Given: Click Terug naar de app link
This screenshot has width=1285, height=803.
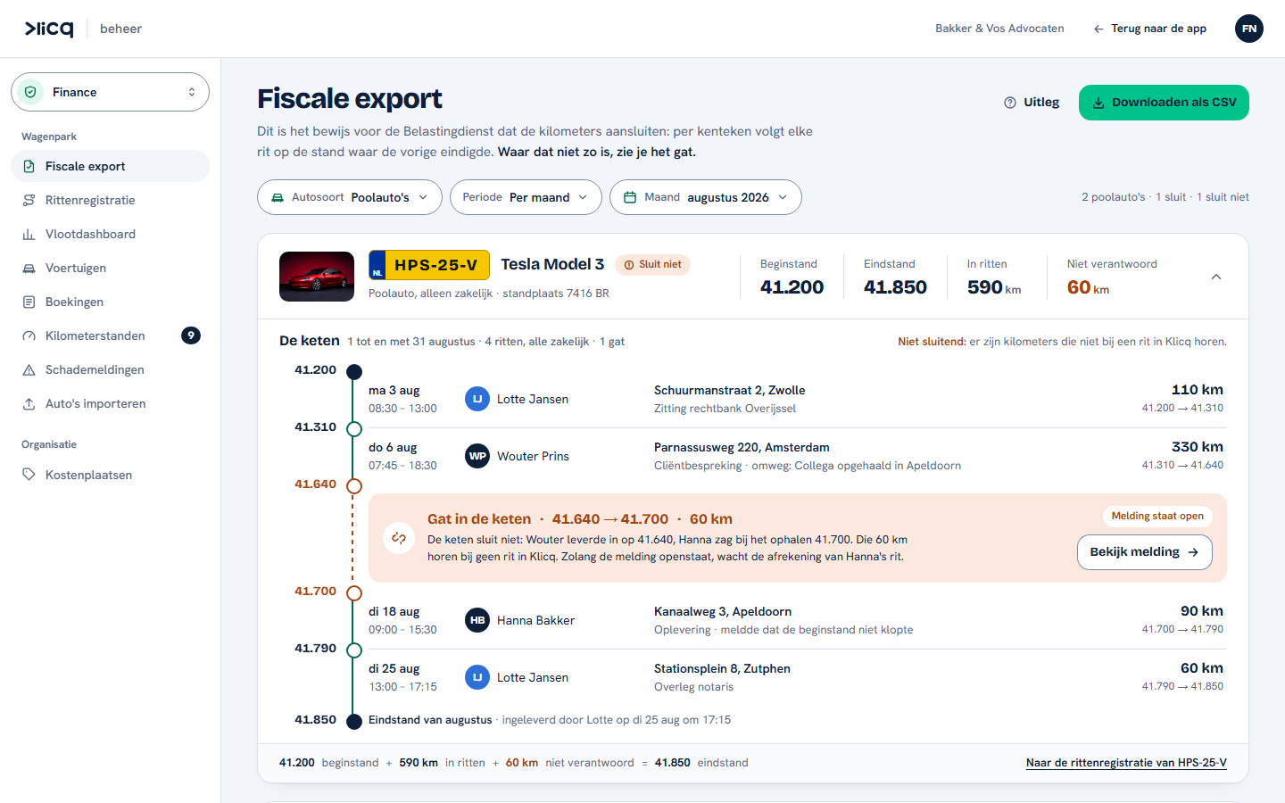Looking at the screenshot, I should [1149, 29].
